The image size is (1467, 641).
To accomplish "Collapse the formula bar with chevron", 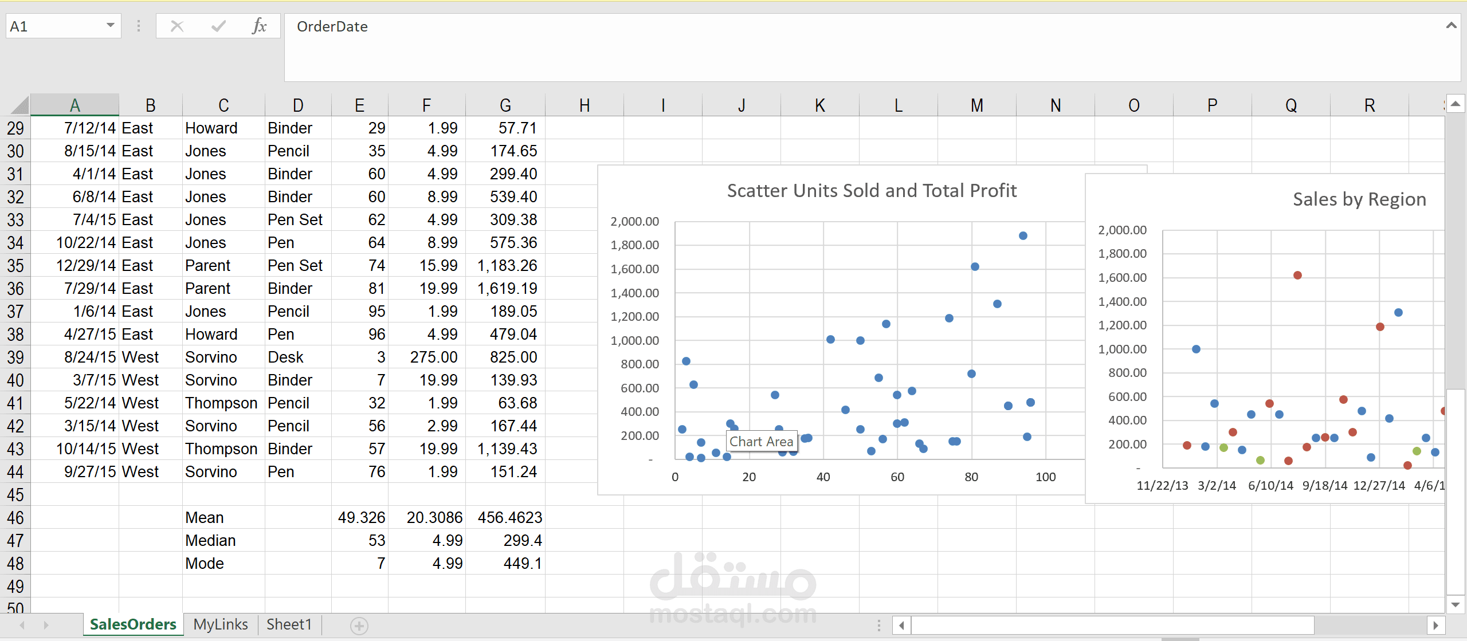I will 1451,26.
